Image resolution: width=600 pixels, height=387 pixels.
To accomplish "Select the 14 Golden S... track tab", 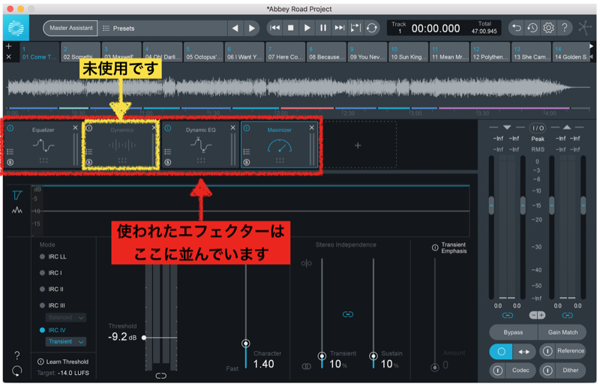I will pyautogui.click(x=571, y=52).
